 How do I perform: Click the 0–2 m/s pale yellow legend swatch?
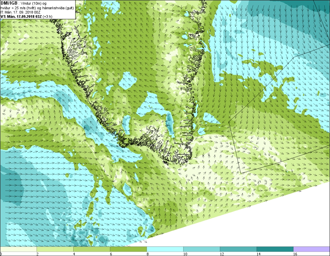(x=18, y=249)
